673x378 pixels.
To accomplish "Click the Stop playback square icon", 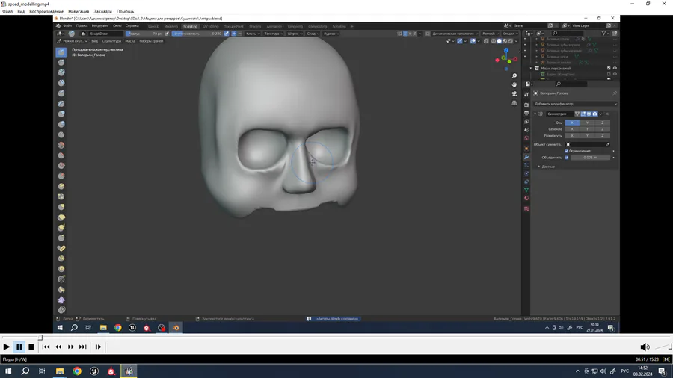I will [x=31, y=347].
